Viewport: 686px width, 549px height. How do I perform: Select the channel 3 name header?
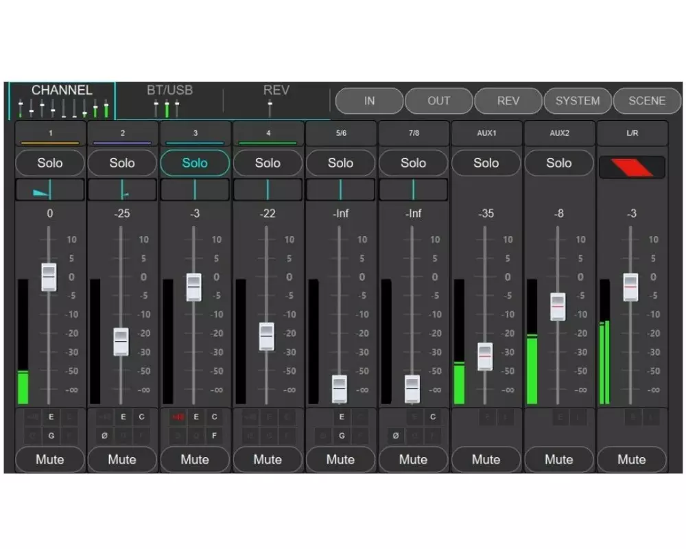[x=195, y=134]
